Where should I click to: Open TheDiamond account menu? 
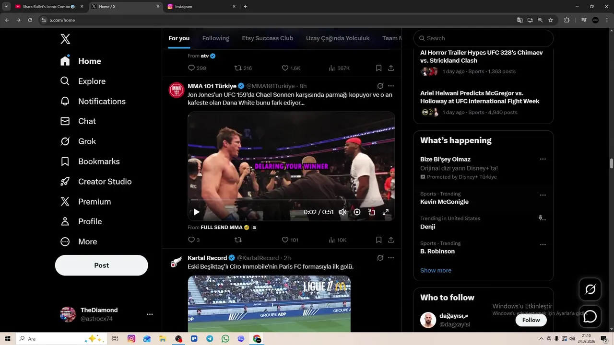click(x=106, y=314)
